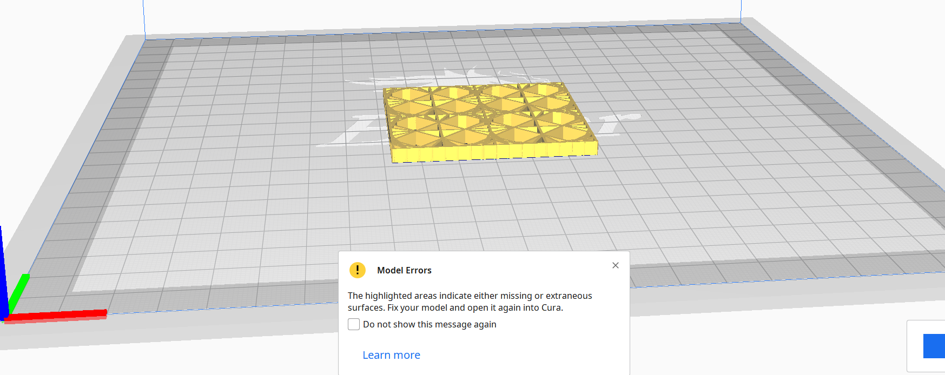Check 'Do not show this message again'
Image resolution: width=945 pixels, height=375 pixels.
[354, 324]
